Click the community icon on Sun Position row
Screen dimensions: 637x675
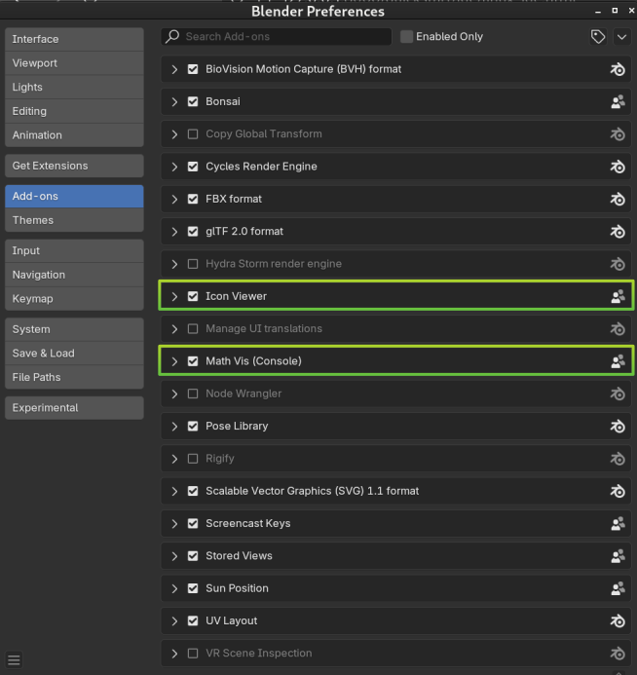(x=618, y=588)
